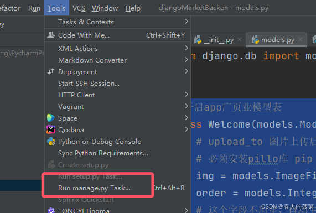316x213 pixels.
Task: Click the TONGYI Lingma icon
Action: [x=51, y=210]
